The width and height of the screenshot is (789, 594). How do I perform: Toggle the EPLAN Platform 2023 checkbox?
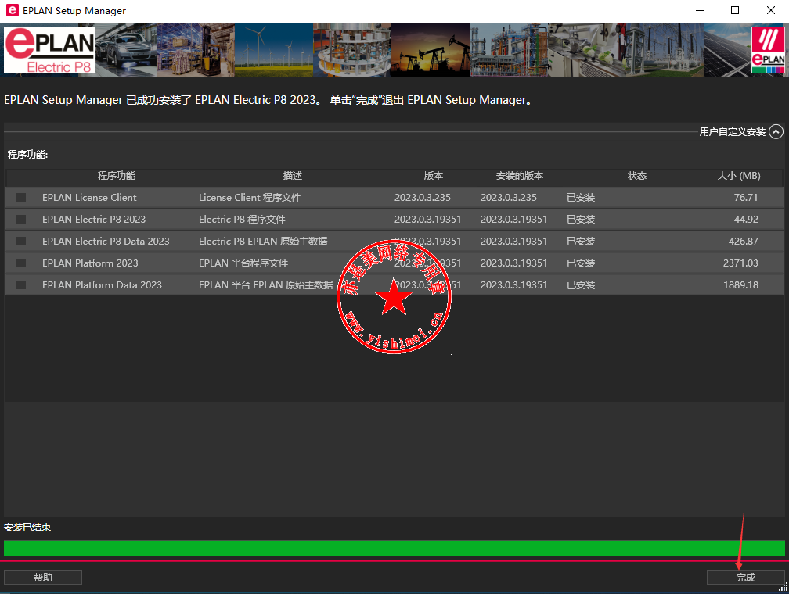(21, 263)
